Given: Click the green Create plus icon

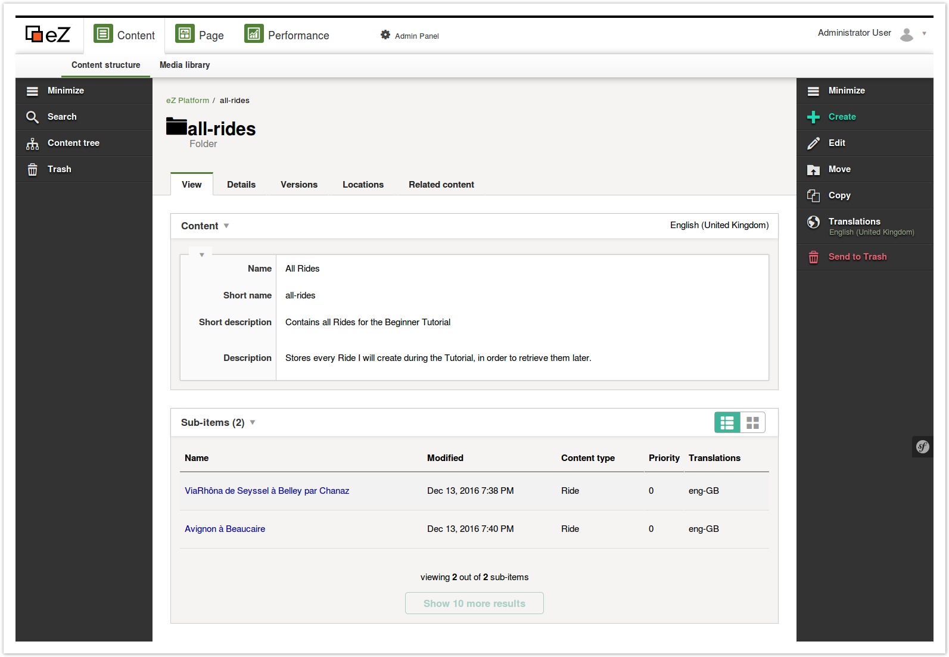Looking at the screenshot, I should pyautogui.click(x=813, y=117).
